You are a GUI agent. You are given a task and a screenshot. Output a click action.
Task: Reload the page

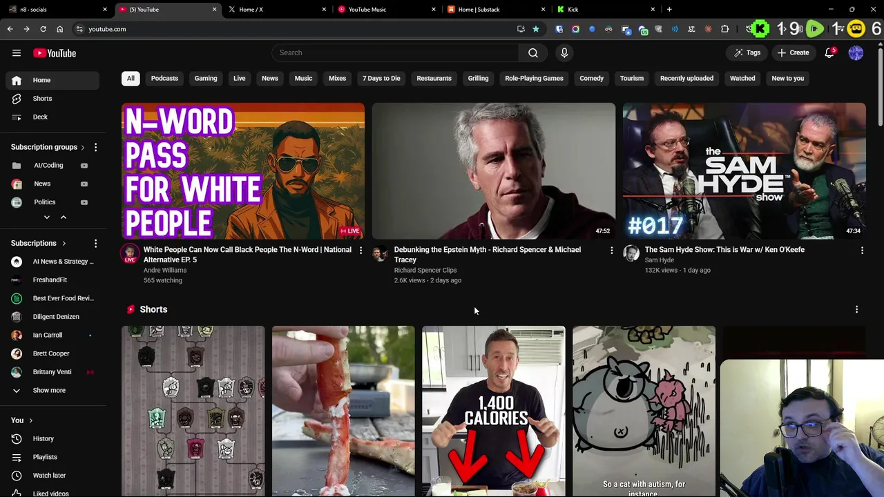pos(43,29)
